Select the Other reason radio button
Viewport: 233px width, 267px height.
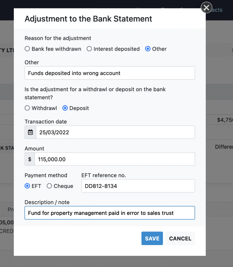point(148,49)
